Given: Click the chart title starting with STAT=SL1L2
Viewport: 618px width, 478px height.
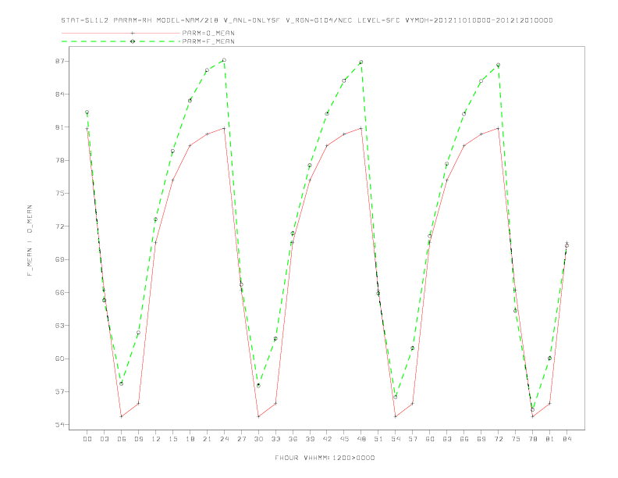Looking at the screenshot, I should (307, 20).
